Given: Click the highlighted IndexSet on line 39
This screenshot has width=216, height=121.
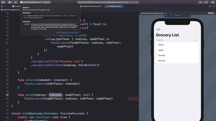Looking at the screenshot, I should click(55, 95).
